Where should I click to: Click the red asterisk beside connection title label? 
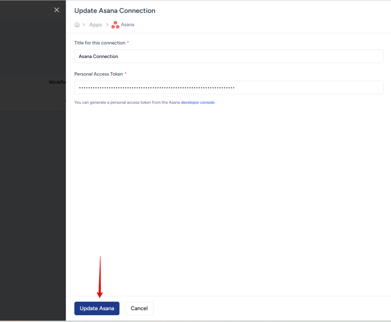128,43
